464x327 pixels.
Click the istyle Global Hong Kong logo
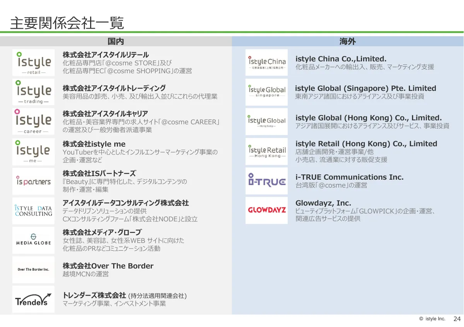[x=267, y=122]
